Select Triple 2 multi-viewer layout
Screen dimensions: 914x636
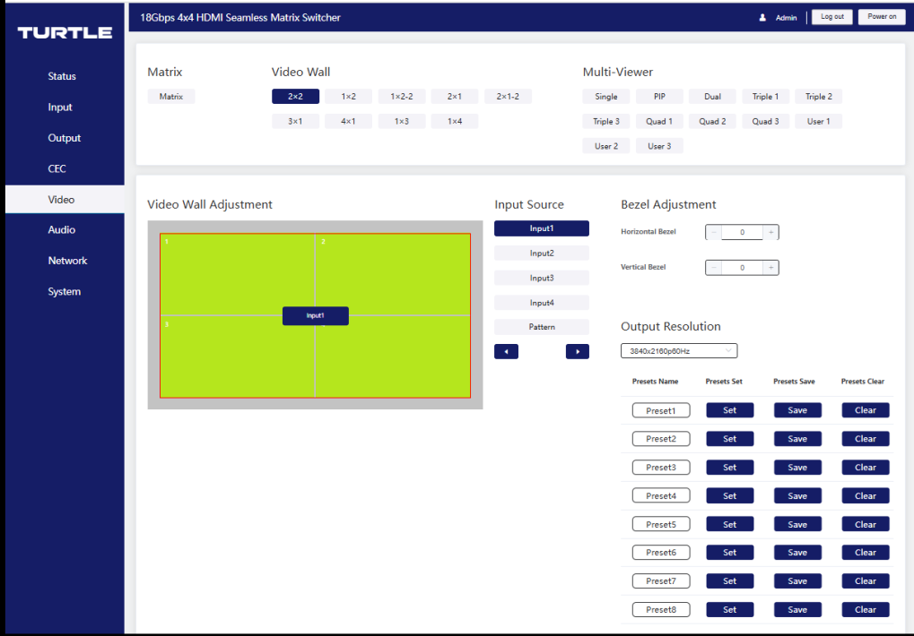pyautogui.click(x=818, y=96)
